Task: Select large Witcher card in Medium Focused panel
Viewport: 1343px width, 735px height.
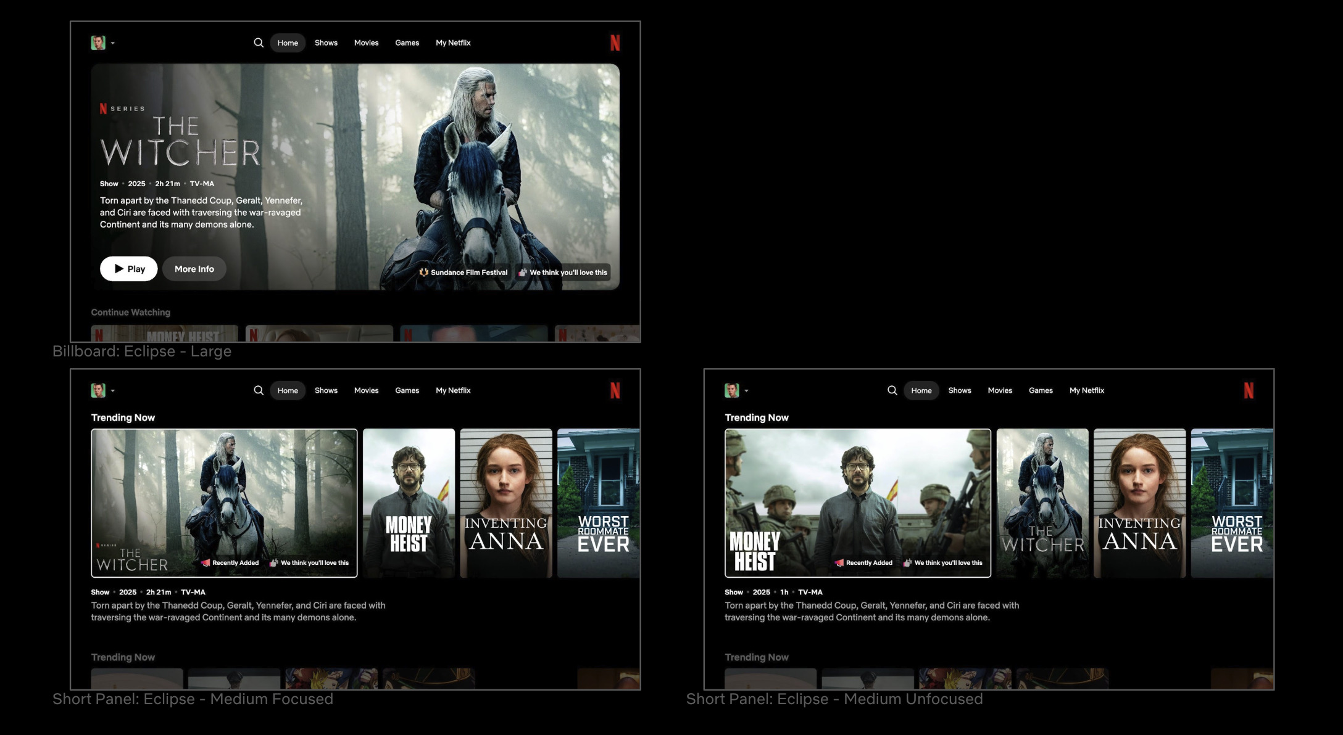Action: tap(224, 503)
